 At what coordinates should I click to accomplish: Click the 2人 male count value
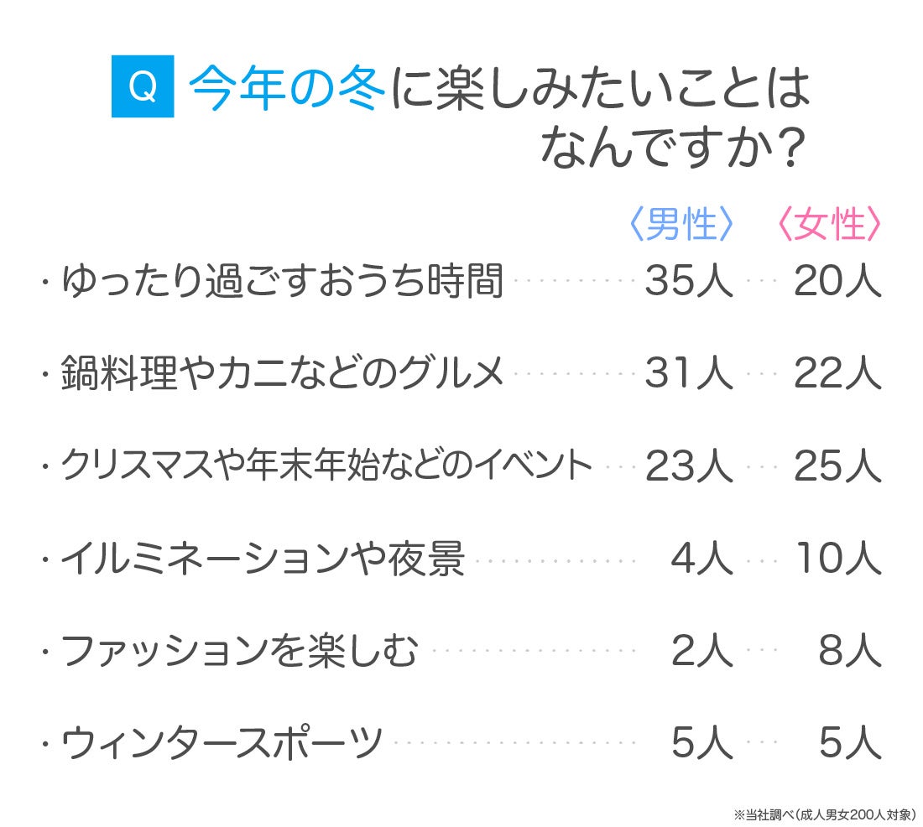[x=701, y=651]
